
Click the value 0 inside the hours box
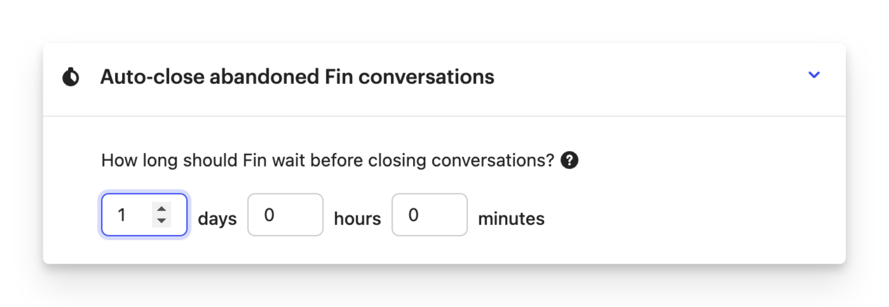click(x=269, y=215)
